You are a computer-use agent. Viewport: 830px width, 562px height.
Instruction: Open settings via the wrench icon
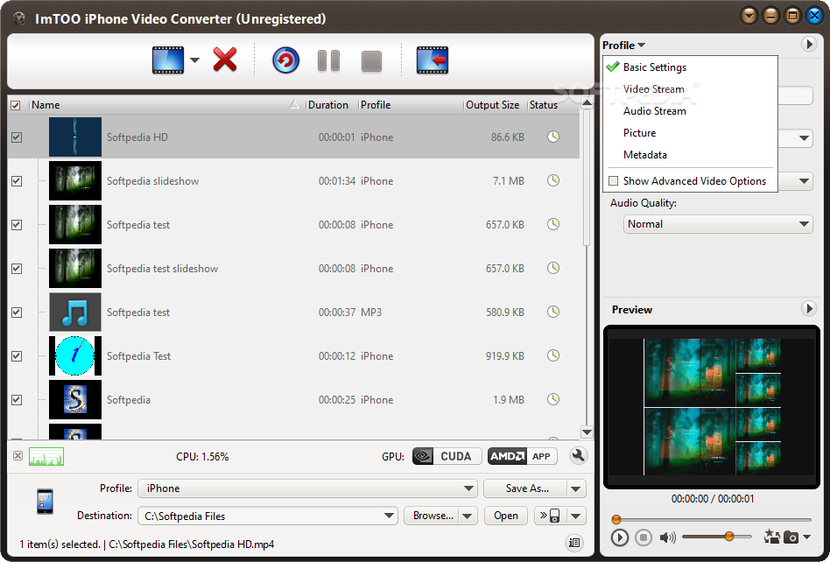pos(578,455)
